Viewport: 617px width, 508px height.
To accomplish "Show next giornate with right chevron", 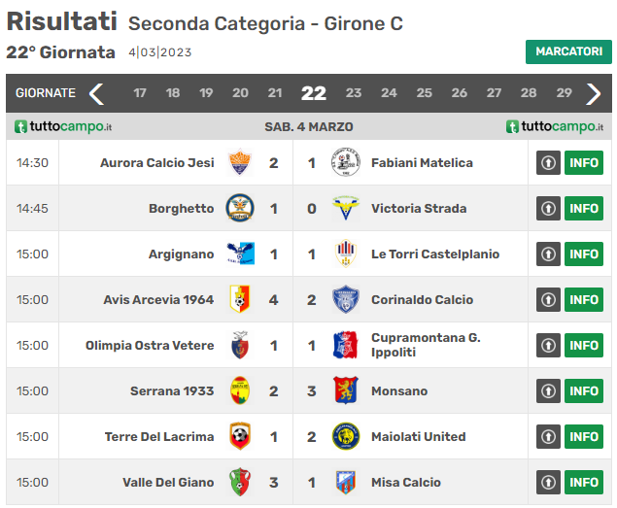I will 593,93.
